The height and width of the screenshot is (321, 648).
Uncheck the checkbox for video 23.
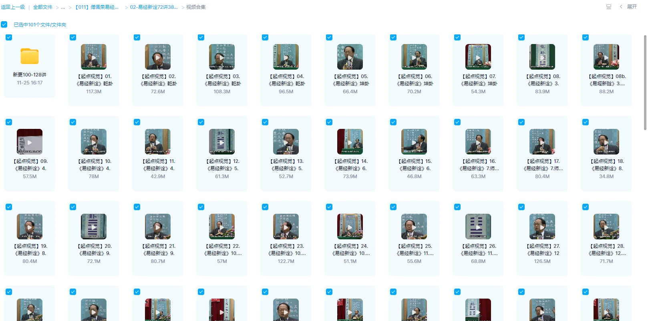click(265, 207)
